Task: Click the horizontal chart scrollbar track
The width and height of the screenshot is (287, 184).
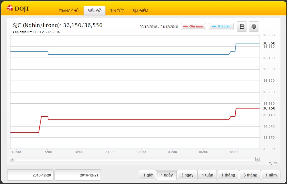Action: click(x=135, y=159)
